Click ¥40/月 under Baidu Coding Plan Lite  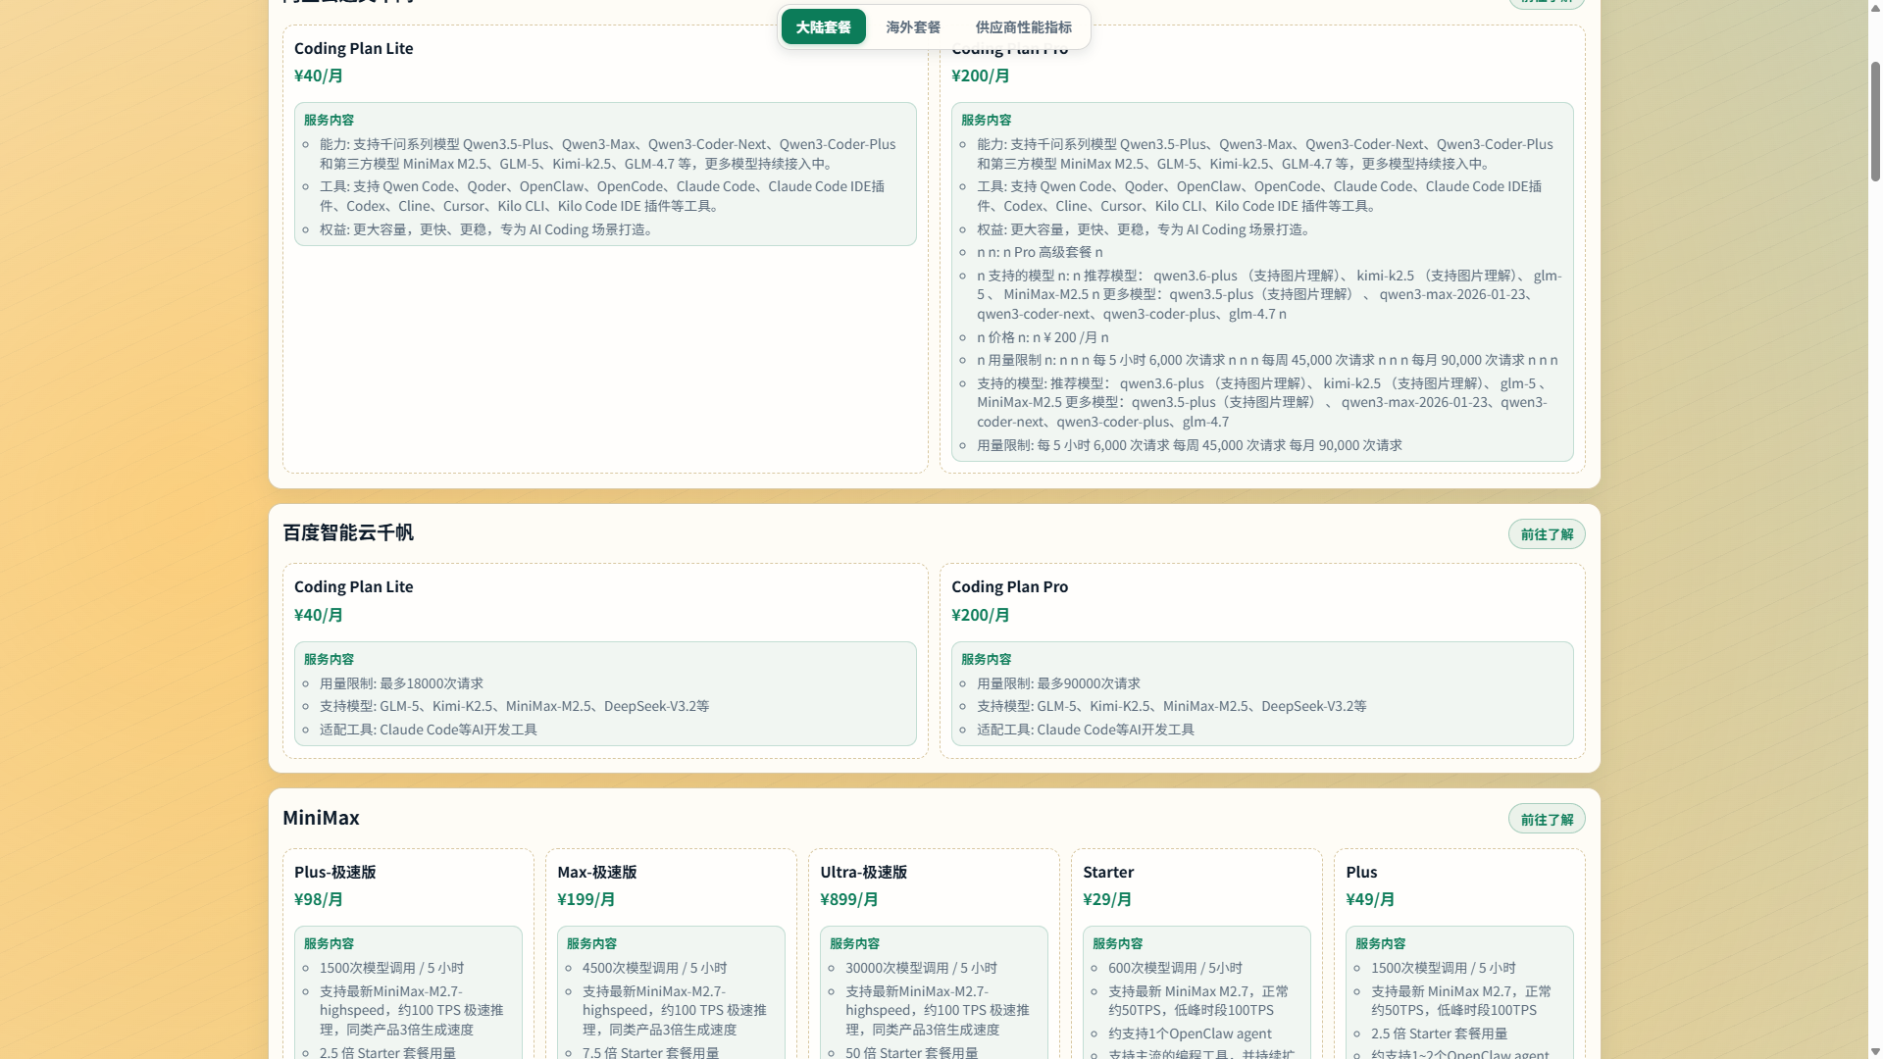tap(319, 615)
